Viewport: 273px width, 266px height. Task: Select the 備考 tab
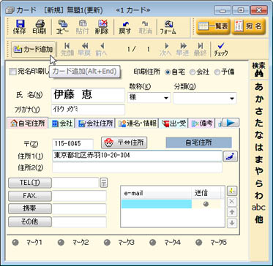tap(202, 123)
